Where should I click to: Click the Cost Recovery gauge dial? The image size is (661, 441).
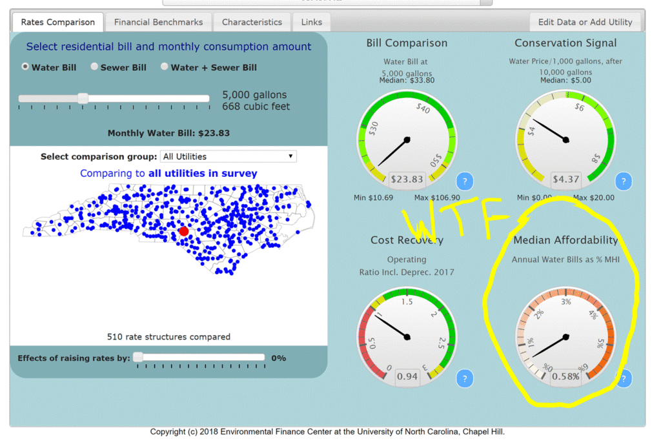tap(407, 337)
